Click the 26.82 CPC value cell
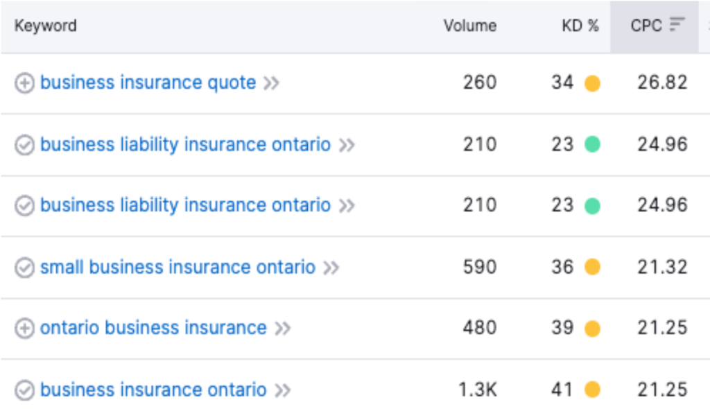 662,82
